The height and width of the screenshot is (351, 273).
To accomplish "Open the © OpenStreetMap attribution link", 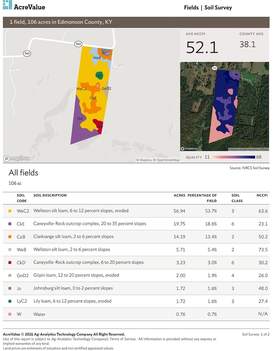I will 166,160.
